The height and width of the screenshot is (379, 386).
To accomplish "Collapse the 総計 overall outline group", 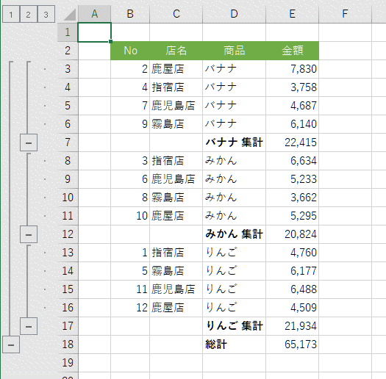I will click(11, 344).
